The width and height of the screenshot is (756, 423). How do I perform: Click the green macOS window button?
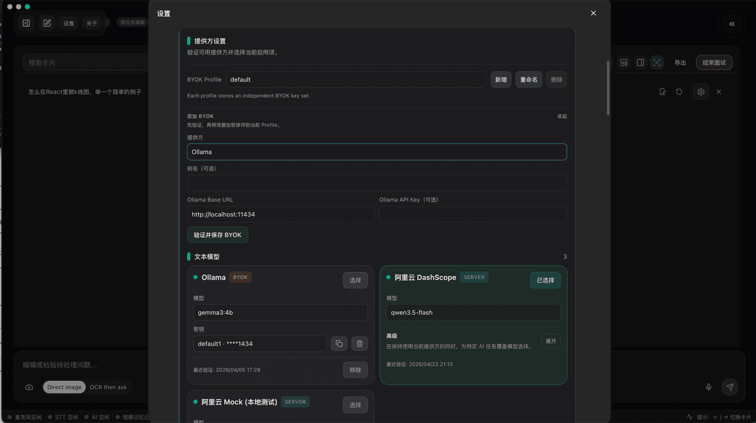(x=28, y=6)
